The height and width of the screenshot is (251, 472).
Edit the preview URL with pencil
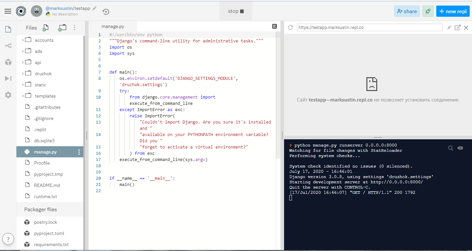pos(449,28)
